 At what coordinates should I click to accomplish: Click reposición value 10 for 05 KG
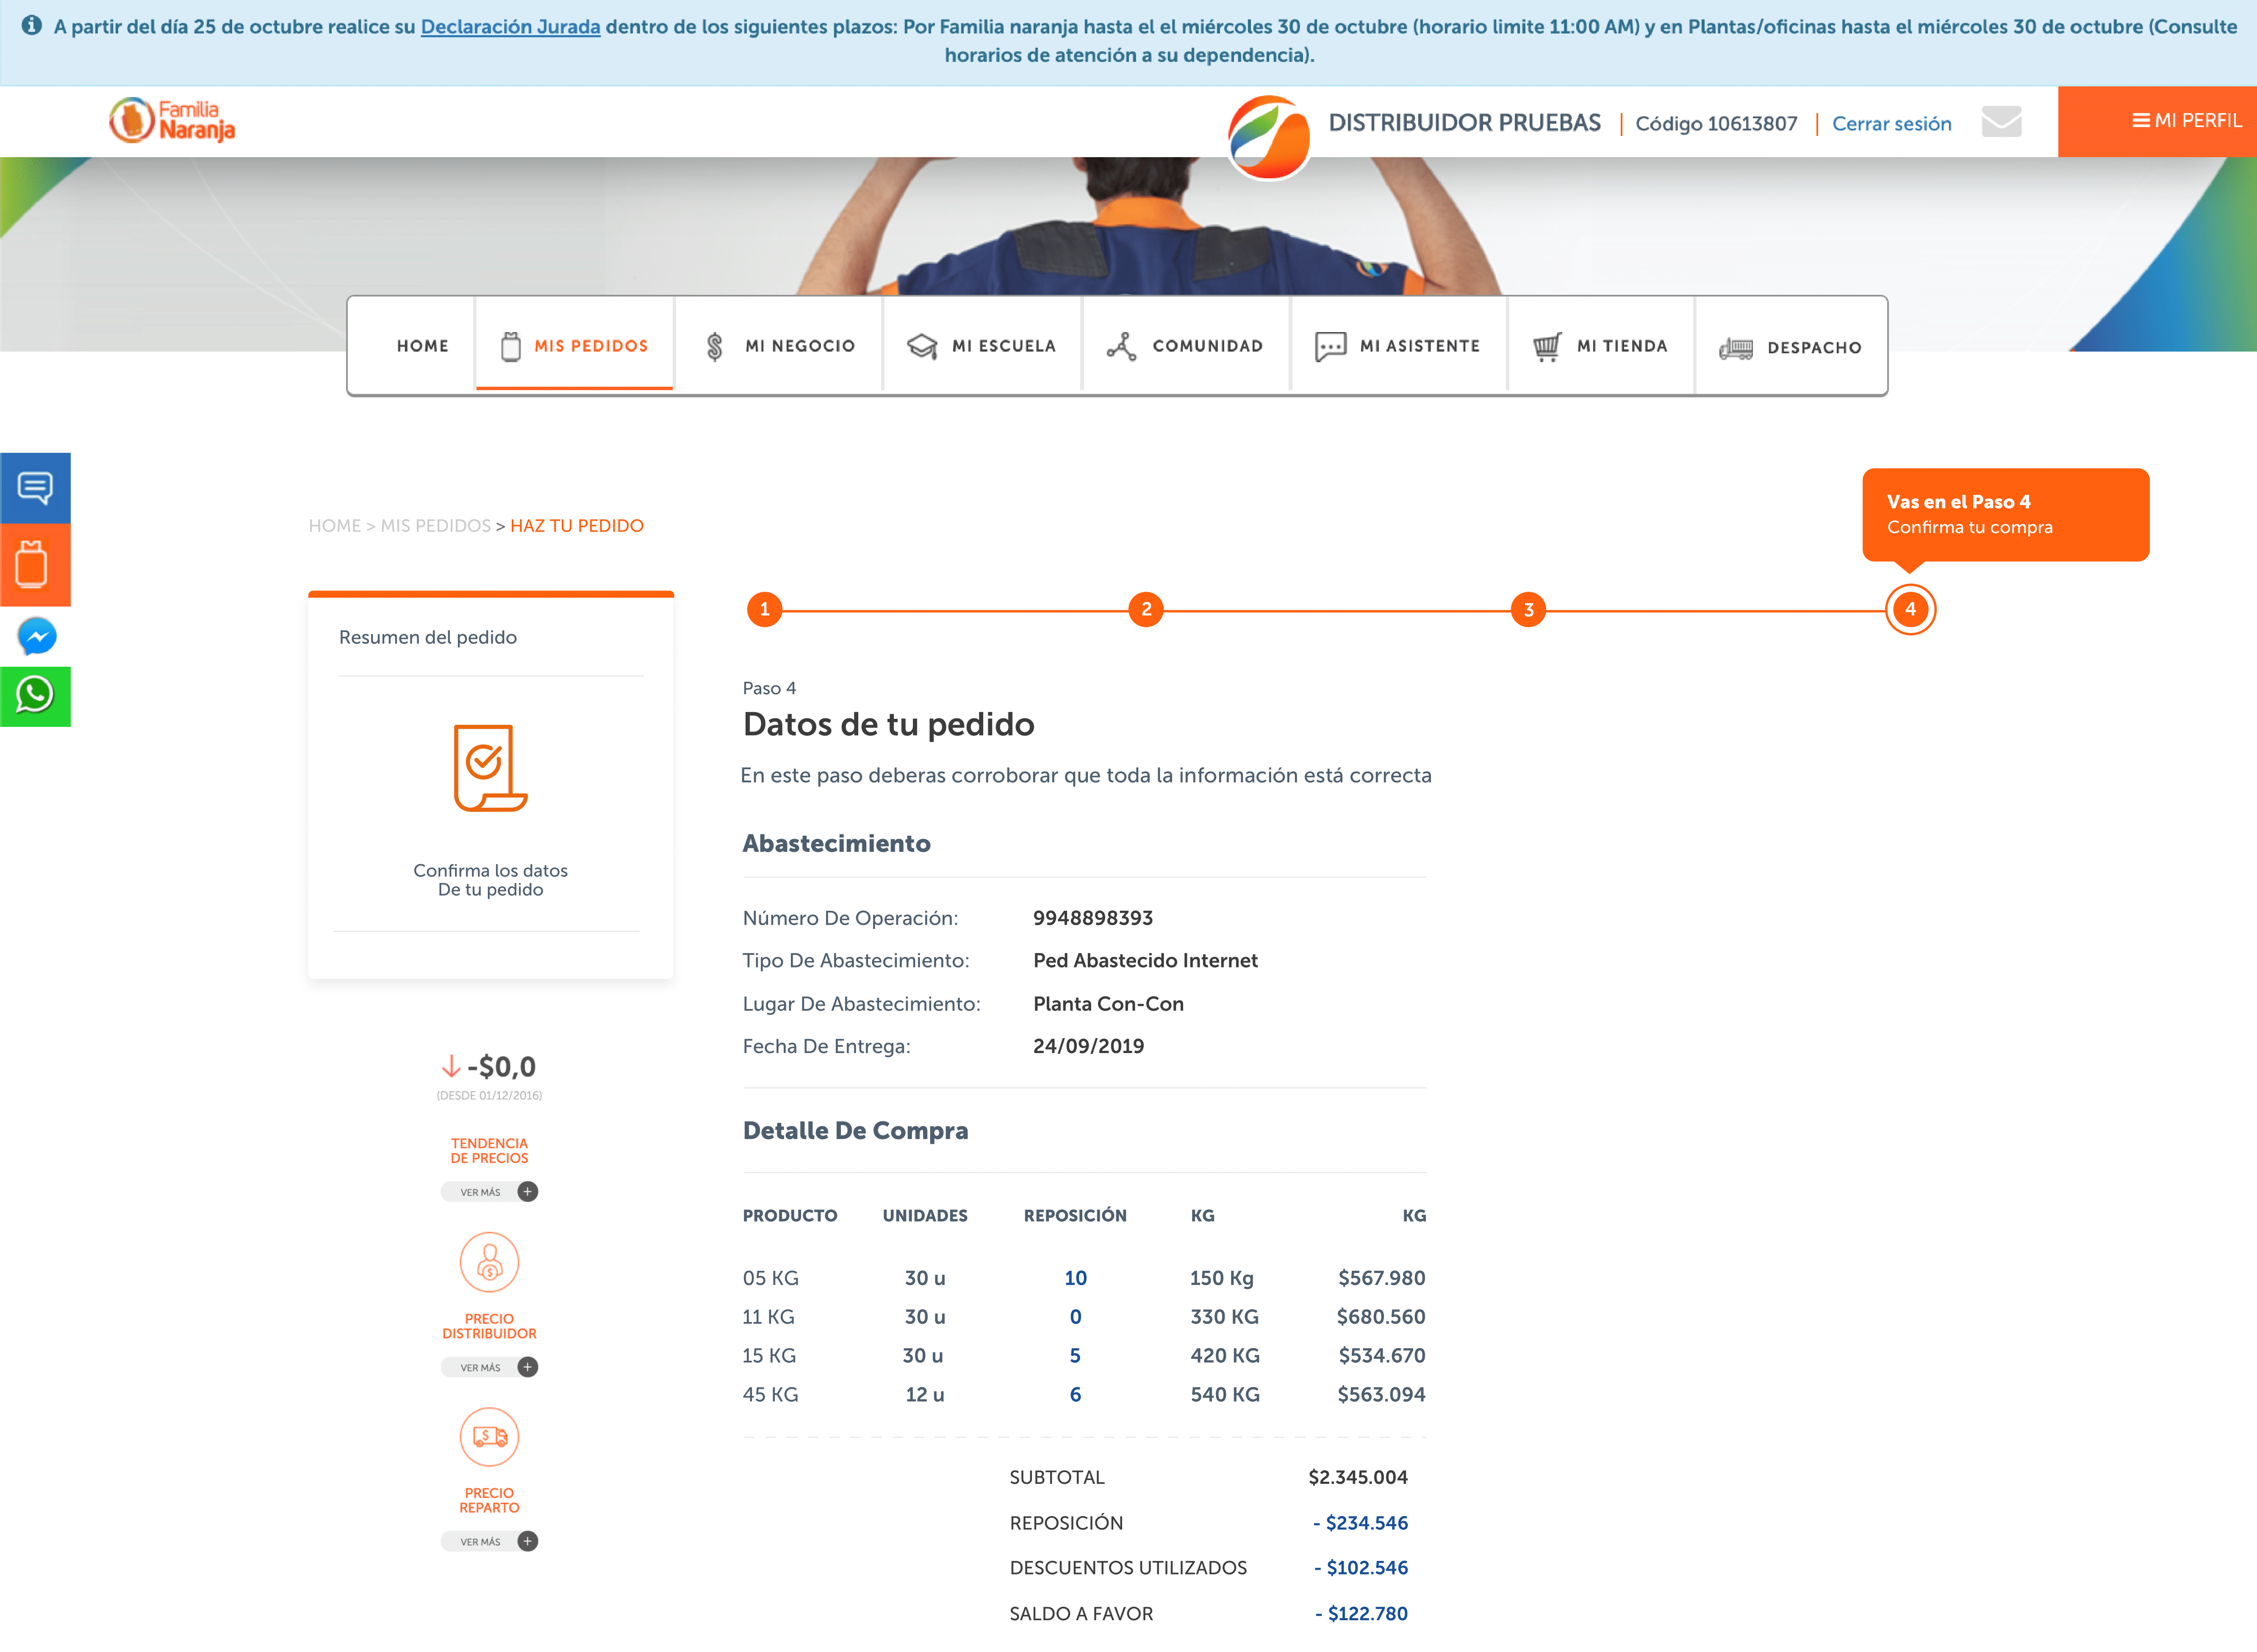point(1075,1278)
